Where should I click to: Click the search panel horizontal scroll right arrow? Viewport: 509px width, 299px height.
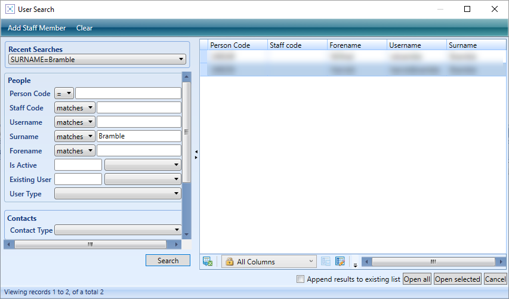176,244
